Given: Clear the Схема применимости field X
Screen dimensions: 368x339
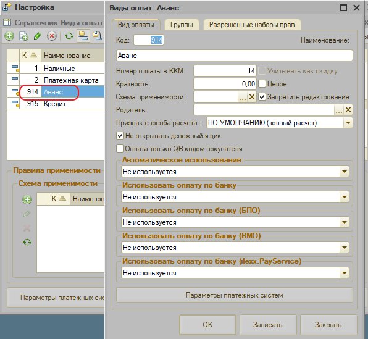Looking at the screenshot, I should pos(252,97).
